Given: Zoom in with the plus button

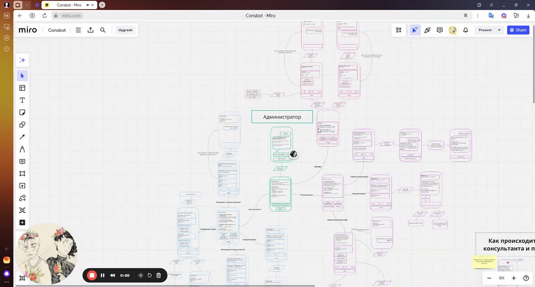Looking at the screenshot, I should pyautogui.click(x=514, y=278).
